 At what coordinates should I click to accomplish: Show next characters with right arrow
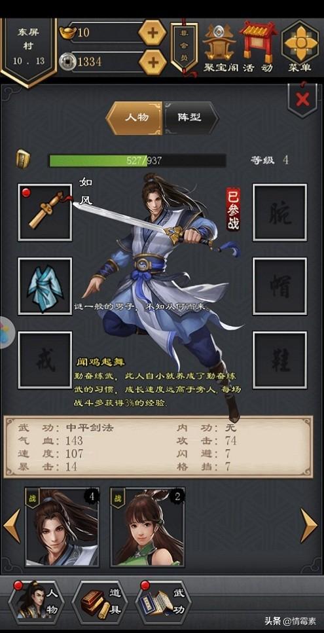tap(309, 525)
